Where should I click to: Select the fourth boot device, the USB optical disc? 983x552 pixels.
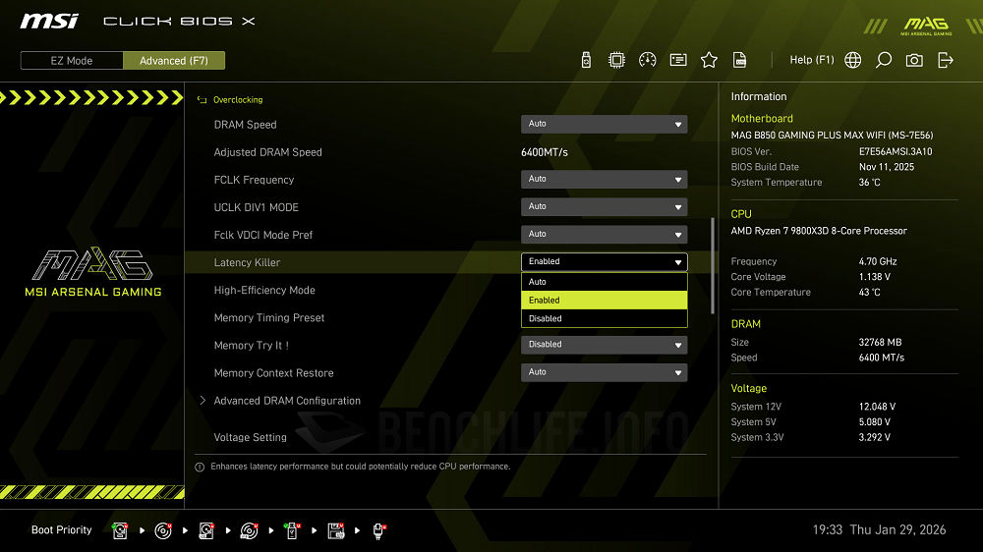point(249,530)
